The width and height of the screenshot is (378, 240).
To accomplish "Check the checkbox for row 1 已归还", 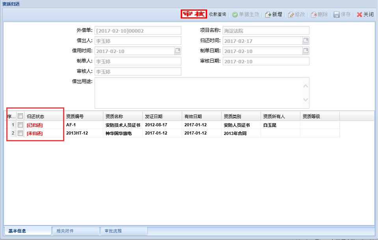I will tap(20, 125).
